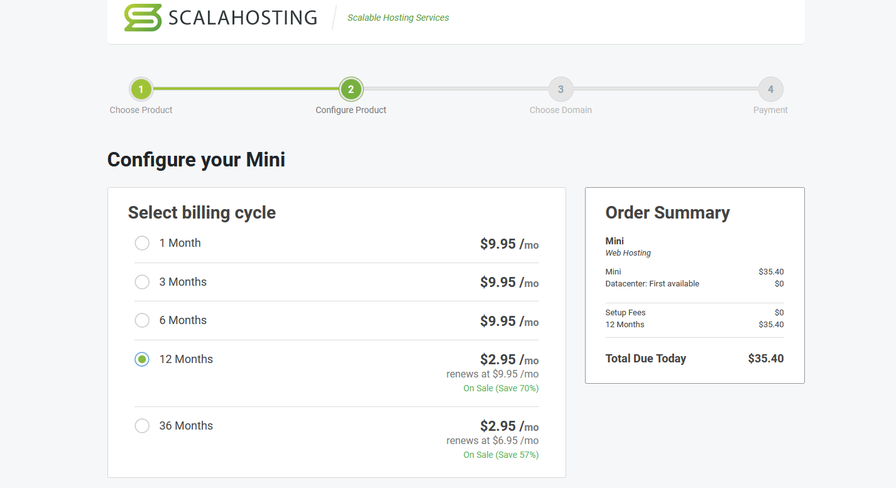Image resolution: width=896 pixels, height=488 pixels.
Task: Click step 4 circle for Payment
Action: (770, 89)
